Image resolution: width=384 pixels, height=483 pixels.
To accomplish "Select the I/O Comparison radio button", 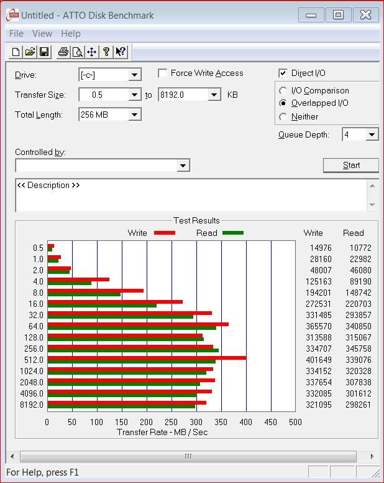I will (283, 91).
